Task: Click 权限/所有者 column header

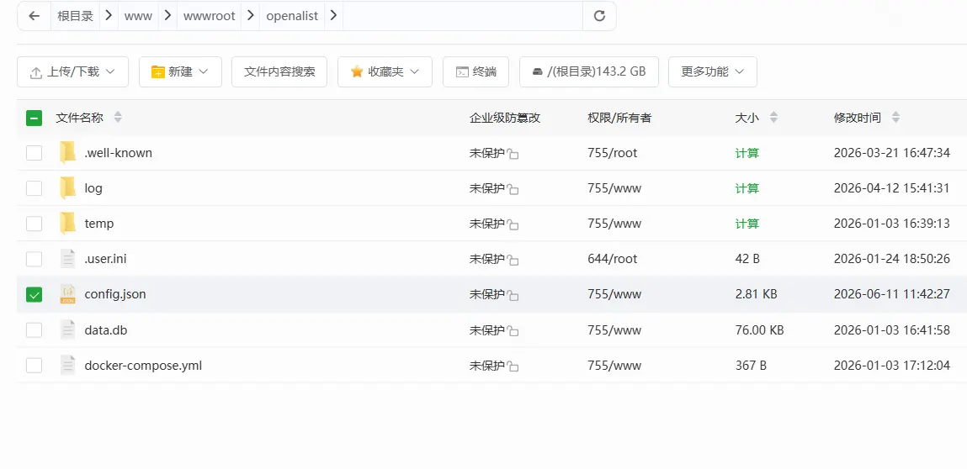Action: (619, 118)
